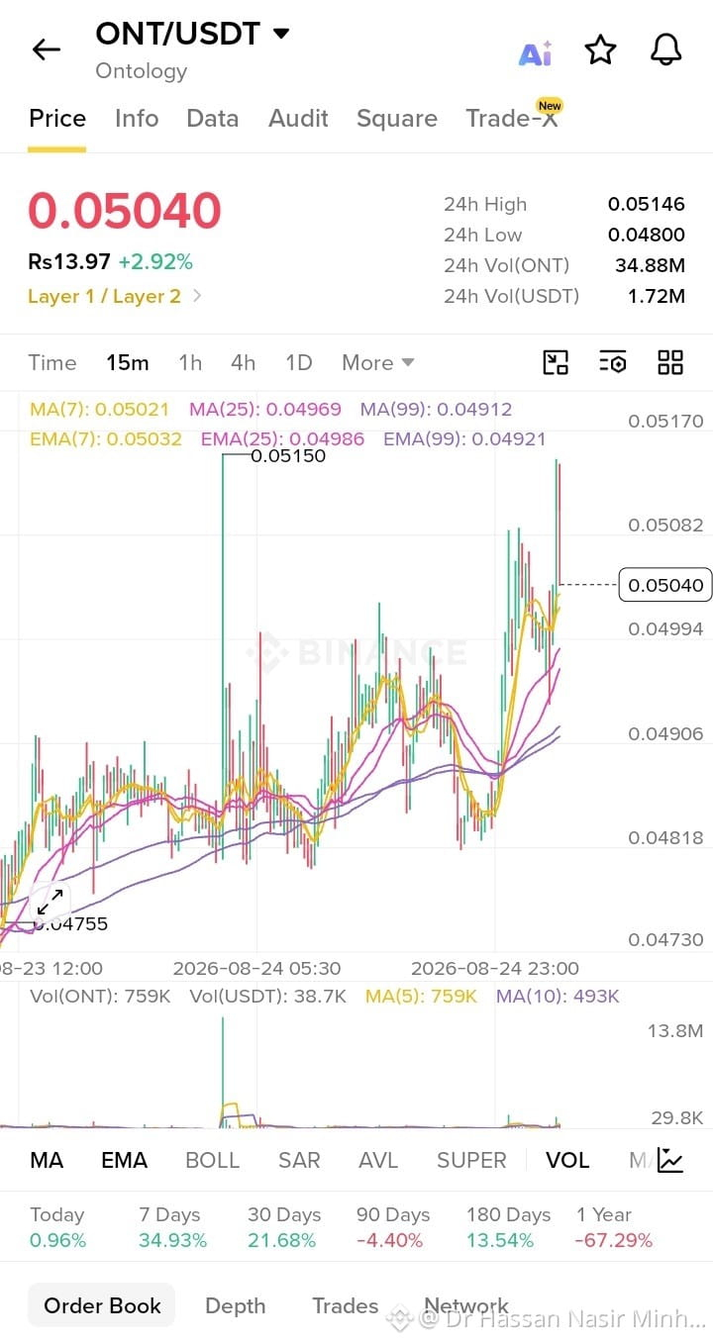Click the current price label 0.05040 on chart
The image size is (713, 1343).
coord(665,585)
